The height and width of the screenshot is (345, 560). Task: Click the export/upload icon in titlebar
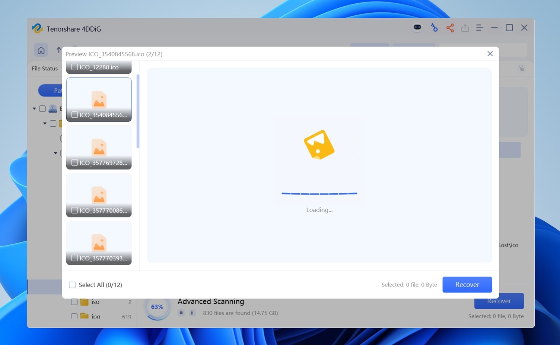click(465, 28)
